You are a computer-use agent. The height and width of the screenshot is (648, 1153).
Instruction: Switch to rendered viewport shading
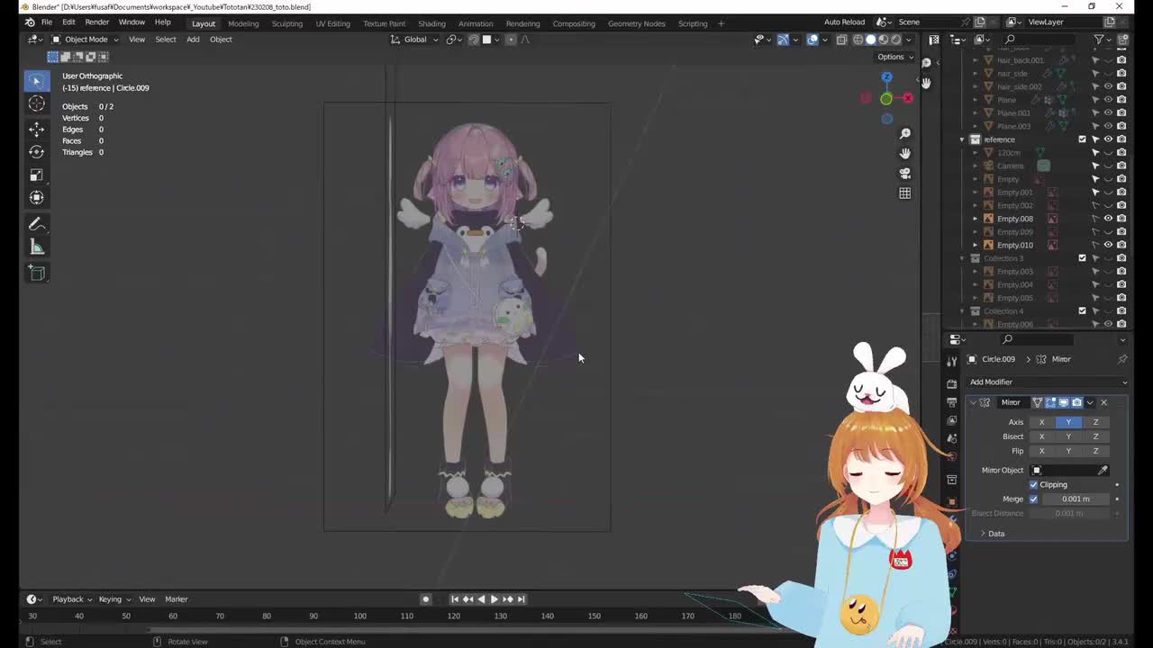click(895, 40)
